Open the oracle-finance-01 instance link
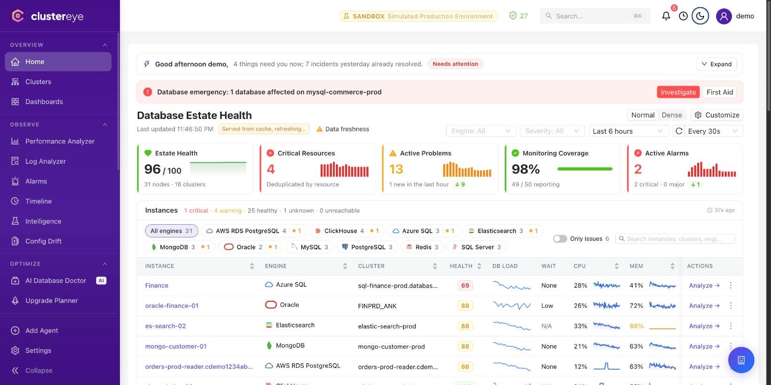This screenshot has height=385, width=771. tap(172, 306)
